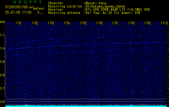Image resolution: width=169 pixels, height=107 pixels.
Task: Click the 1703 time axis label
Action: (x=51, y=23)
